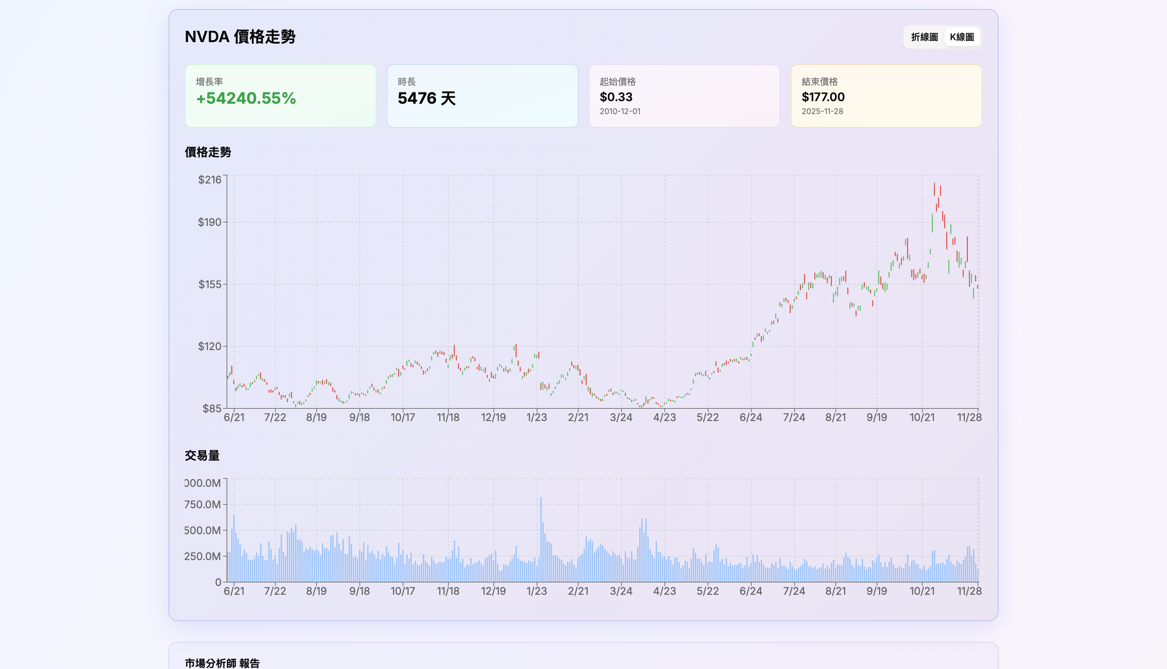This screenshot has width=1167, height=669.
Task: Click the 增長率 label
Action: 209,82
